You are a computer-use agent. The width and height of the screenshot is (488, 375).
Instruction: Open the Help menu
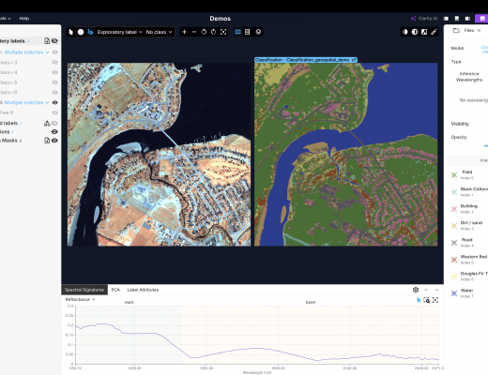(x=24, y=19)
